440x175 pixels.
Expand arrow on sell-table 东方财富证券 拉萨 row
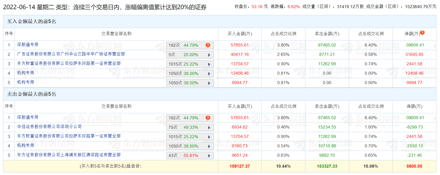pos(209,137)
